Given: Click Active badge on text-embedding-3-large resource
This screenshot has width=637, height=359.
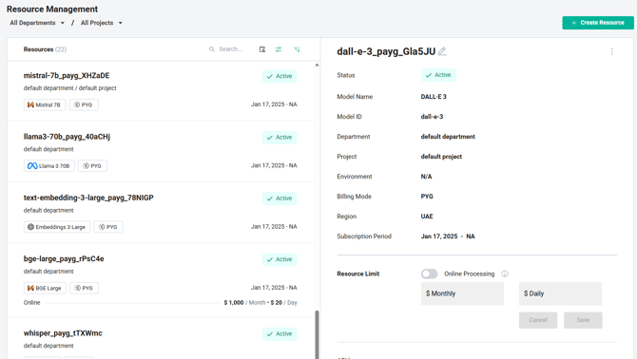Looking at the screenshot, I should point(280,198).
